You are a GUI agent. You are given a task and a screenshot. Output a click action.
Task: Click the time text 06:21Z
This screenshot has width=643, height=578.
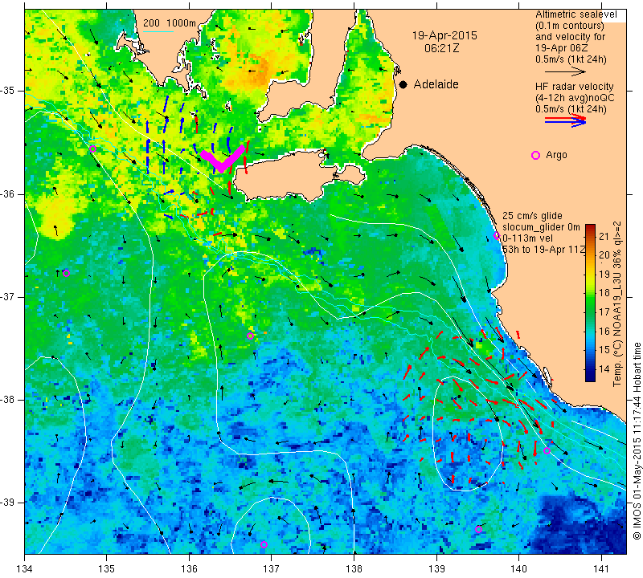[x=441, y=48]
